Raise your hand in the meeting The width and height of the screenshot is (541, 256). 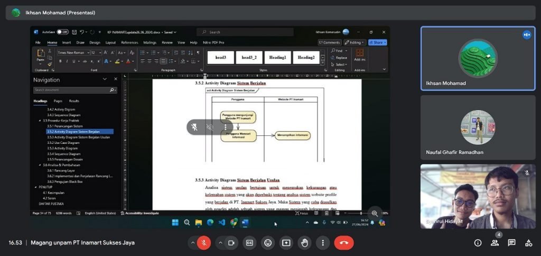pos(304,243)
